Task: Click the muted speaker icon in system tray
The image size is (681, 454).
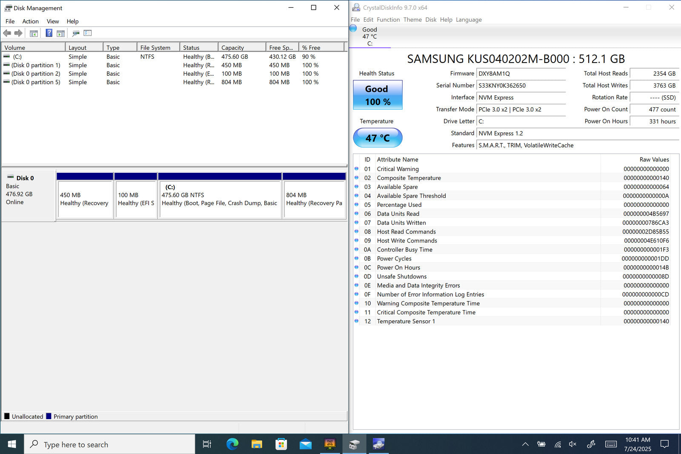Action: pos(573,444)
